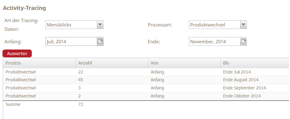The height and width of the screenshot is (119, 290).
Task: Sort by the Von column header
Action: click(x=184, y=63)
